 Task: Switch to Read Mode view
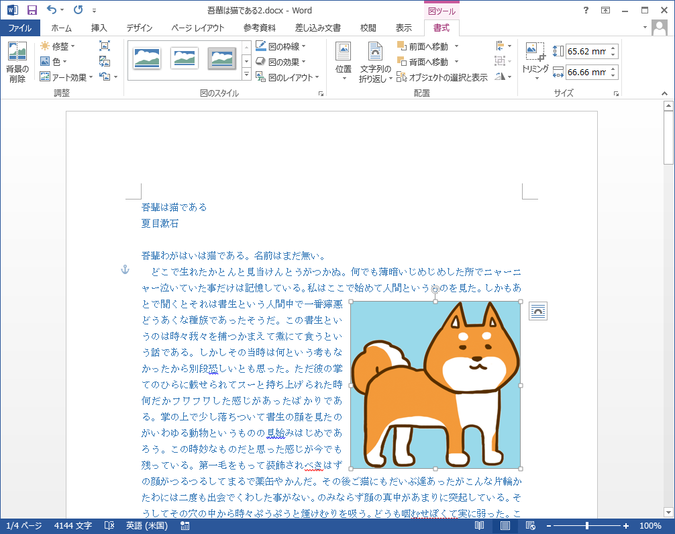click(479, 526)
